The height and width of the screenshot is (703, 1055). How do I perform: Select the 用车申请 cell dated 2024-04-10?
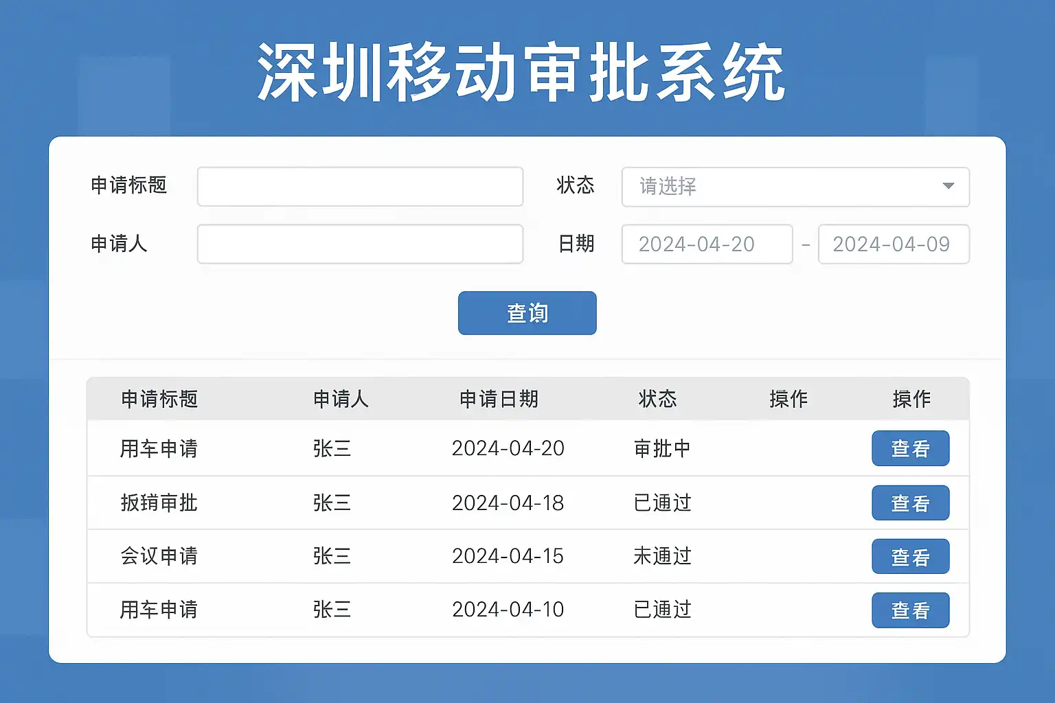pyautogui.click(x=159, y=610)
